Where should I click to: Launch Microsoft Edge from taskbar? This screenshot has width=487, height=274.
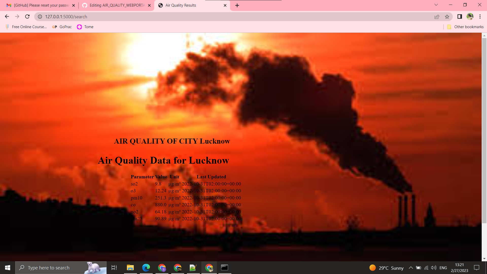pyautogui.click(x=146, y=268)
